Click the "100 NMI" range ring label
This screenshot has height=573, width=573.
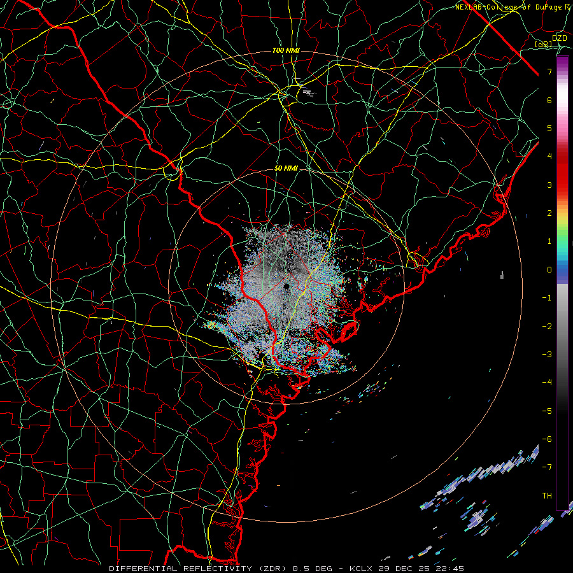[x=286, y=50]
